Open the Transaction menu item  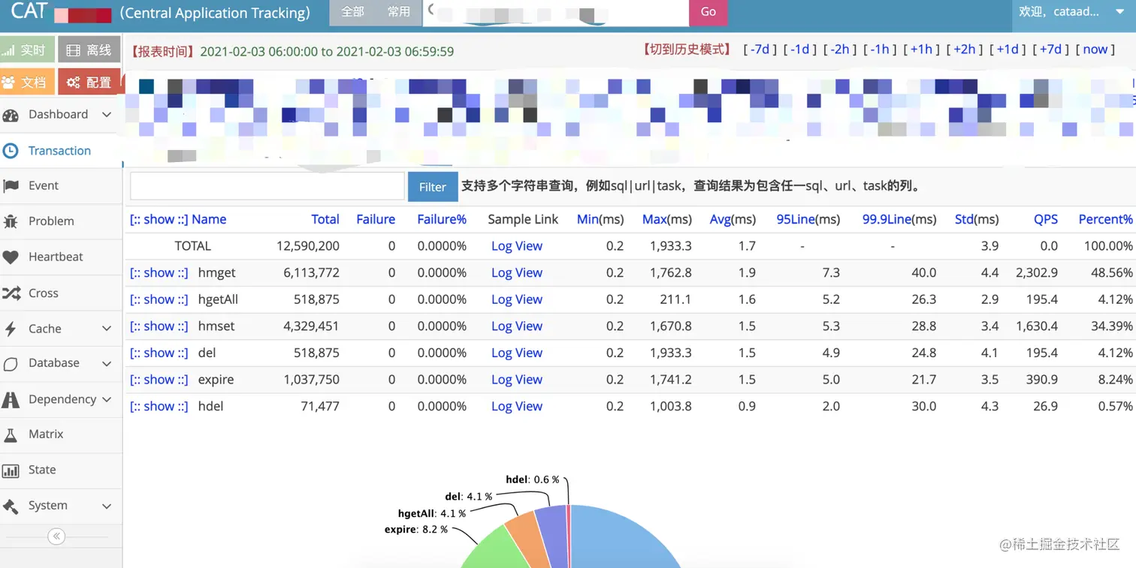coord(59,151)
